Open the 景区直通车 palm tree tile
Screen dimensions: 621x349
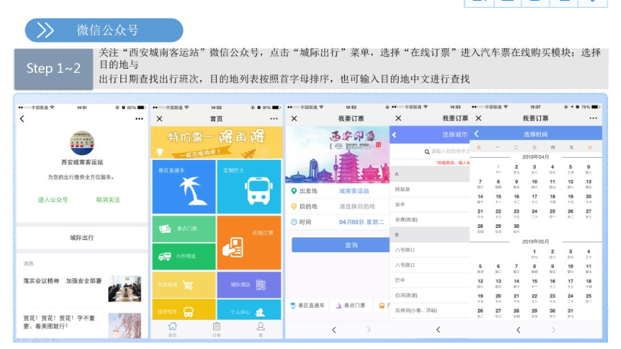pyautogui.click(x=183, y=187)
